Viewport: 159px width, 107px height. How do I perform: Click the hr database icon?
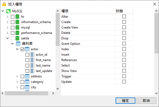(x=17, y=17)
